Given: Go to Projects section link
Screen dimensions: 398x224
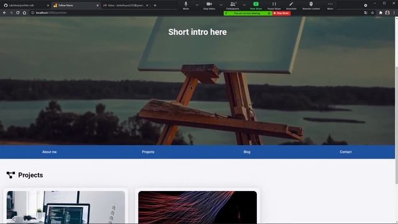Looking at the screenshot, I should tap(148, 152).
